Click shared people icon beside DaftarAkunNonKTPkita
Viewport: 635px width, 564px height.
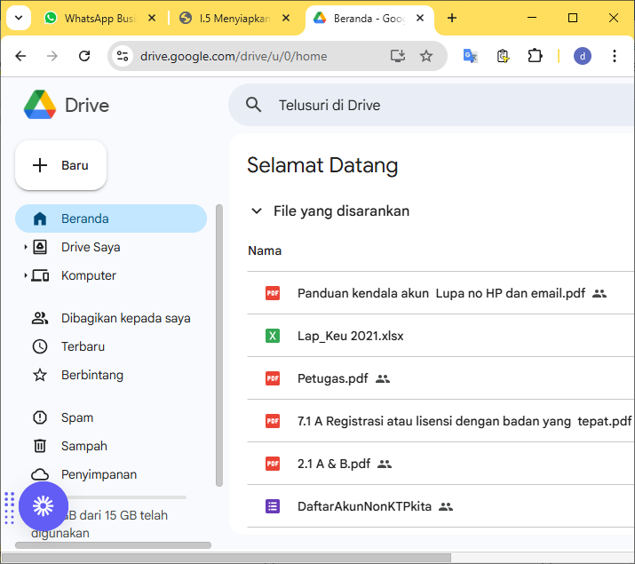pyautogui.click(x=446, y=506)
